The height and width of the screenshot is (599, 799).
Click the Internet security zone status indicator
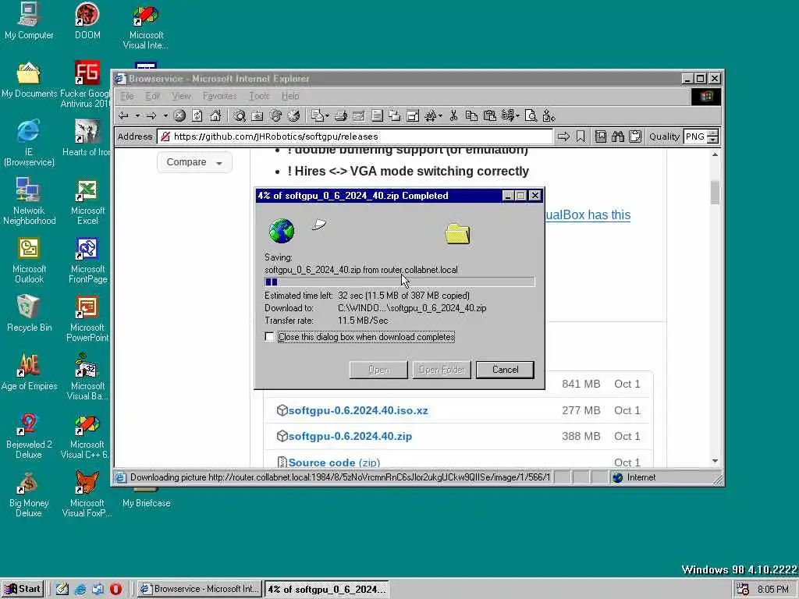click(635, 477)
